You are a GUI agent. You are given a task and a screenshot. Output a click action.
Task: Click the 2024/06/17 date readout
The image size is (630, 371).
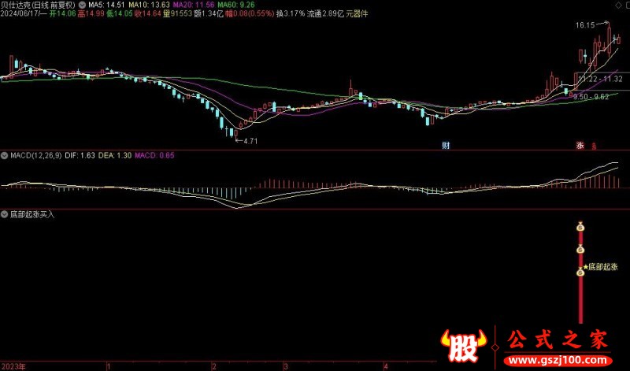[x=24, y=14]
